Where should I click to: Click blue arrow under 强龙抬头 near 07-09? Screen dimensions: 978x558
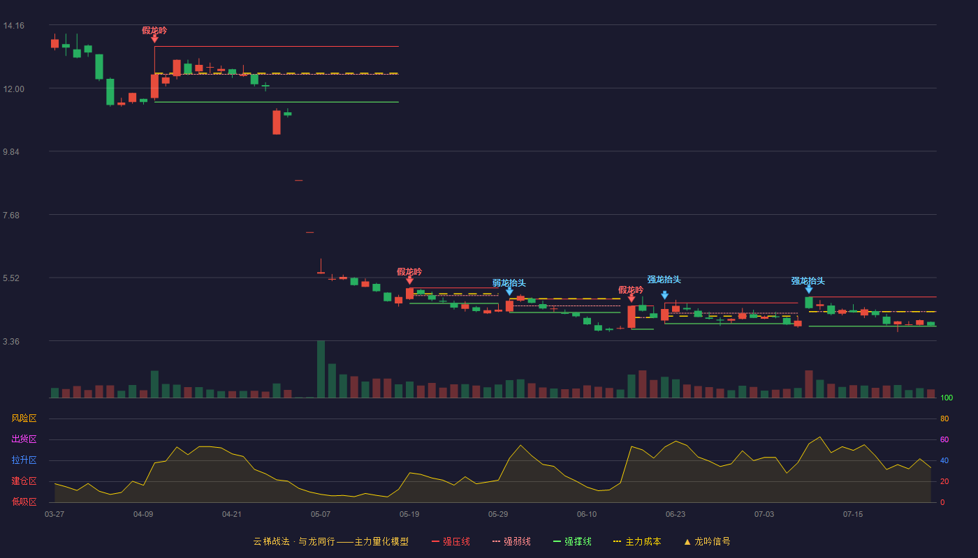tap(808, 289)
